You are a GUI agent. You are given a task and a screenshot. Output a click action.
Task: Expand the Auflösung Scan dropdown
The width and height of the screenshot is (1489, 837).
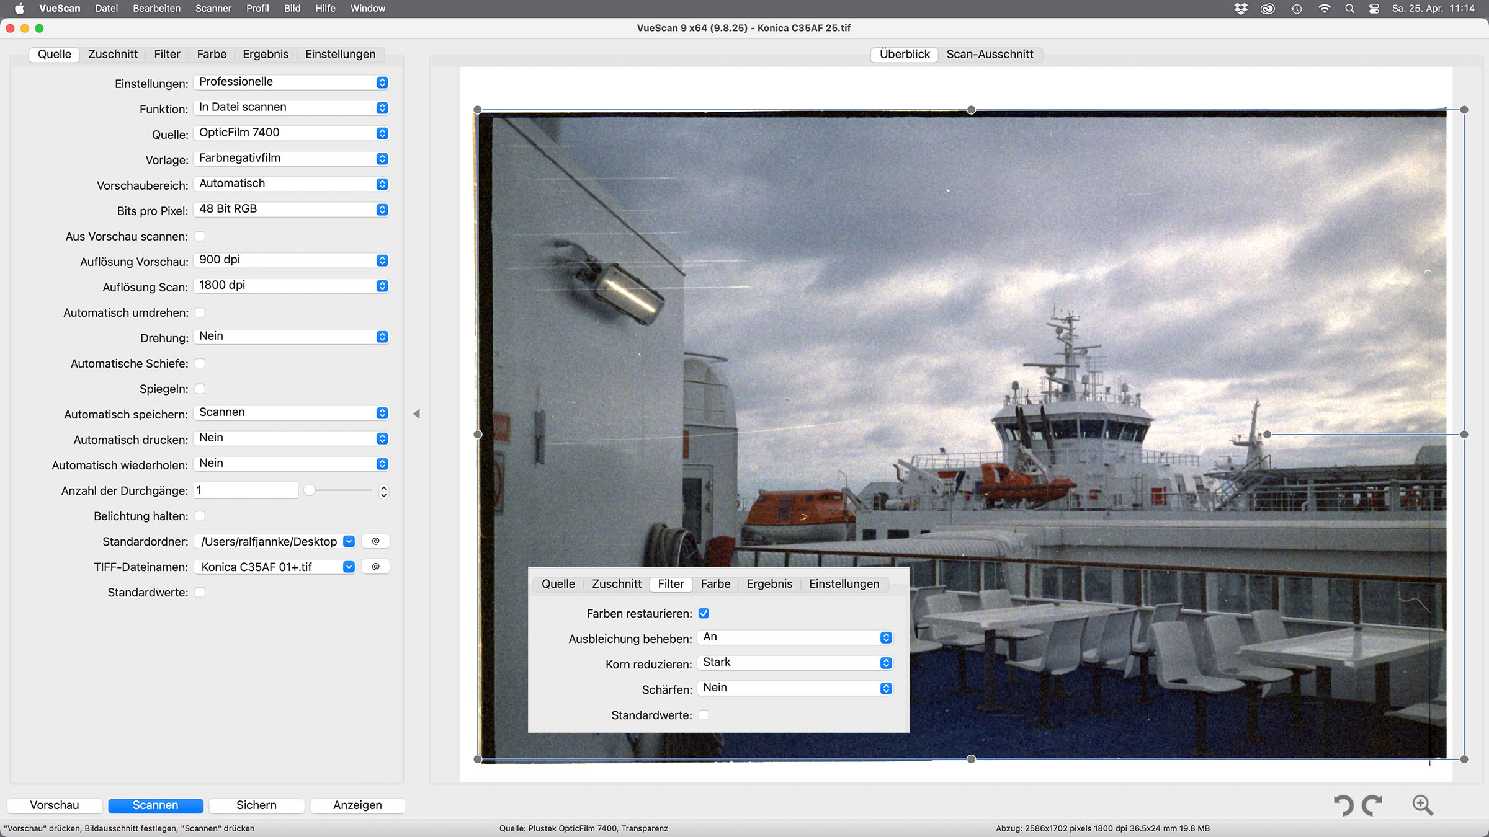click(290, 286)
